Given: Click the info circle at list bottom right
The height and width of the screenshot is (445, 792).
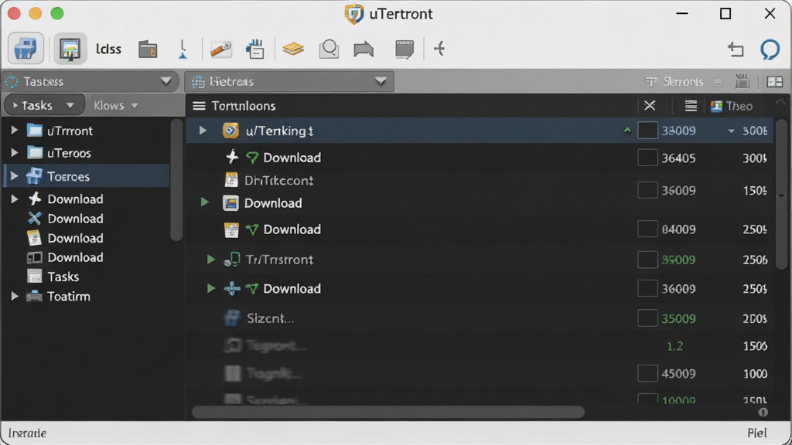Looking at the screenshot, I should [x=763, y=413].
